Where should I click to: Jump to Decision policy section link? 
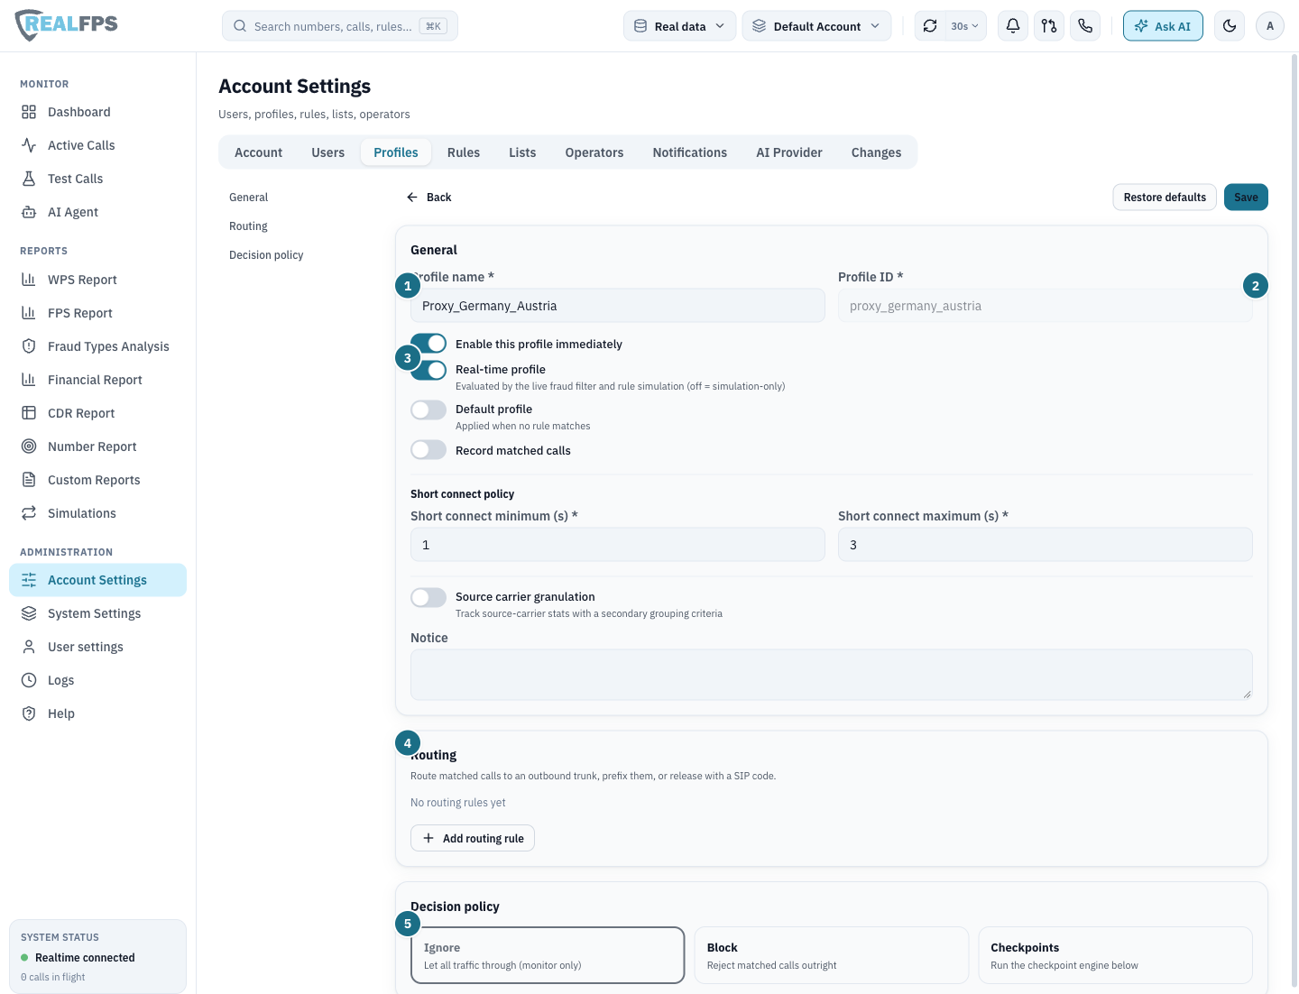pyautogui.click(x=266, y=255)
